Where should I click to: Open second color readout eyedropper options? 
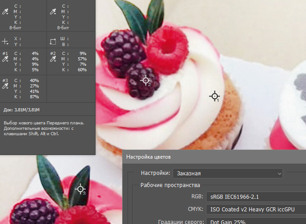[x=53, y=12]
